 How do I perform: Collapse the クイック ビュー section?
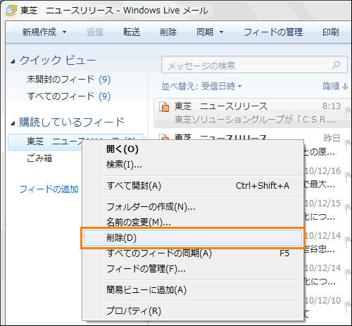[x=13, y=61]
